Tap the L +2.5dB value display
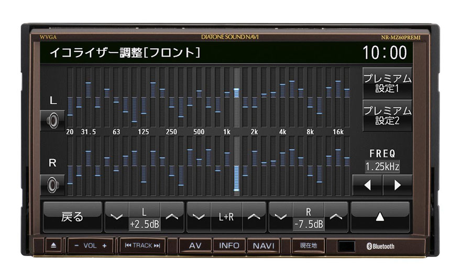This screenshot has width=461, height=276. click(145, 225)
